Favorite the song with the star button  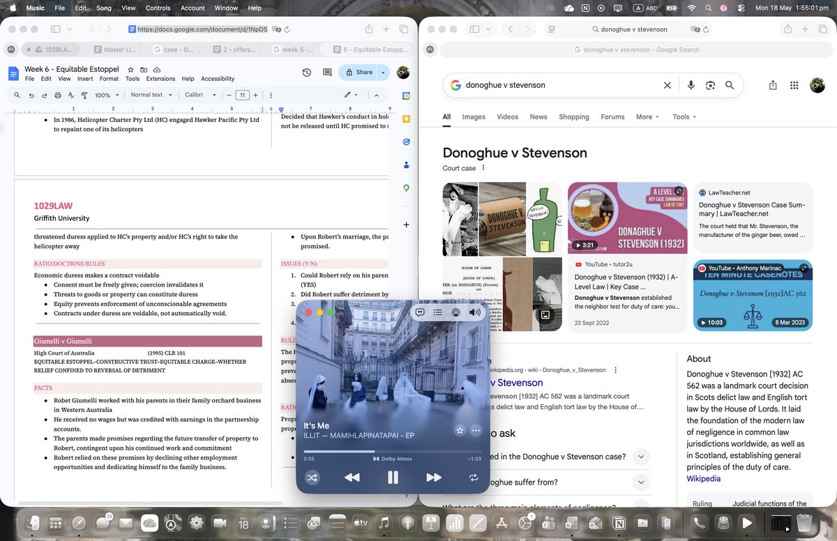click(459, 430)
